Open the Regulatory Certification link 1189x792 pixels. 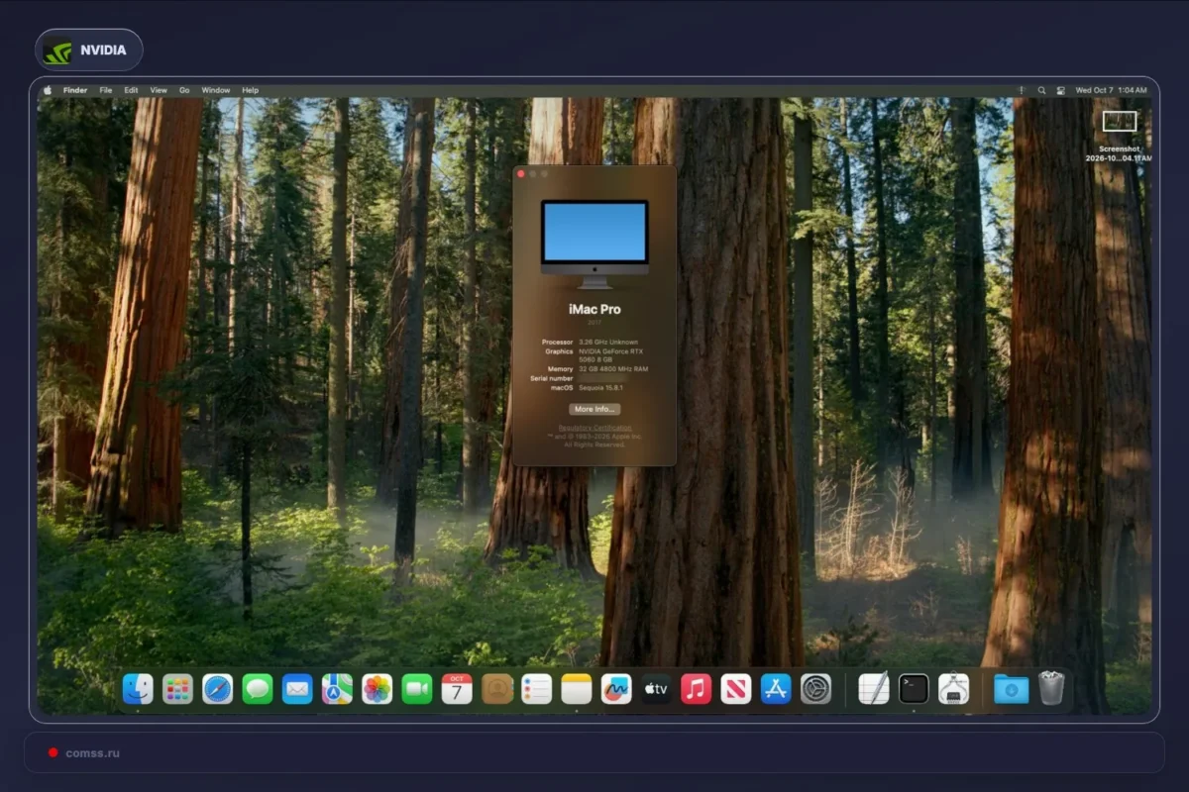coord(594,428)
